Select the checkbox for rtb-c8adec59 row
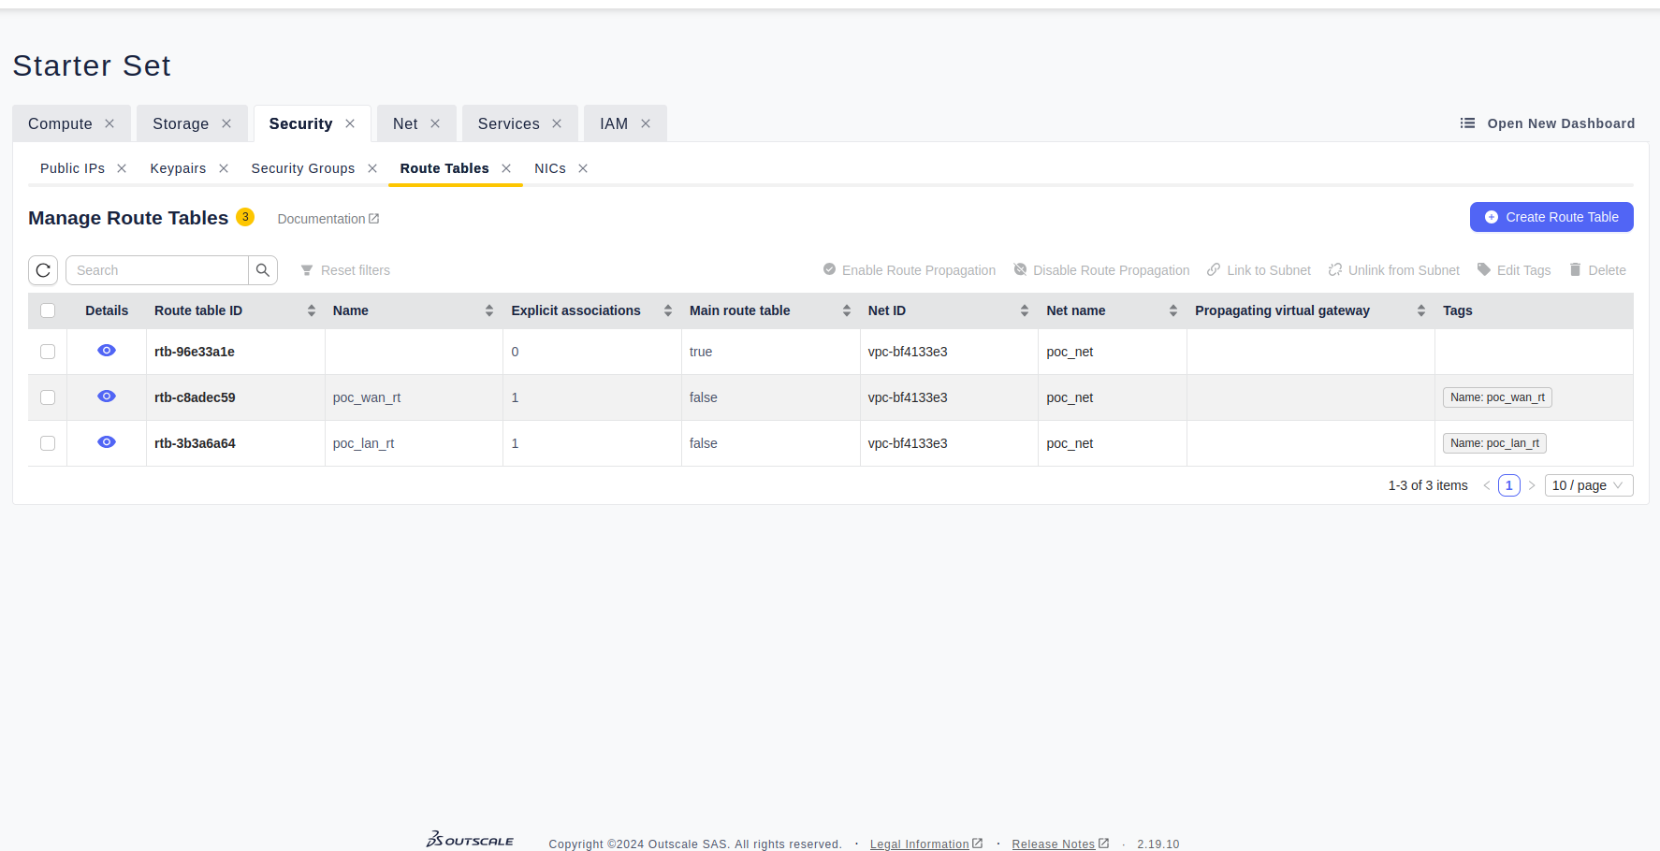1660x851 pixels. [x=48, y=397]
